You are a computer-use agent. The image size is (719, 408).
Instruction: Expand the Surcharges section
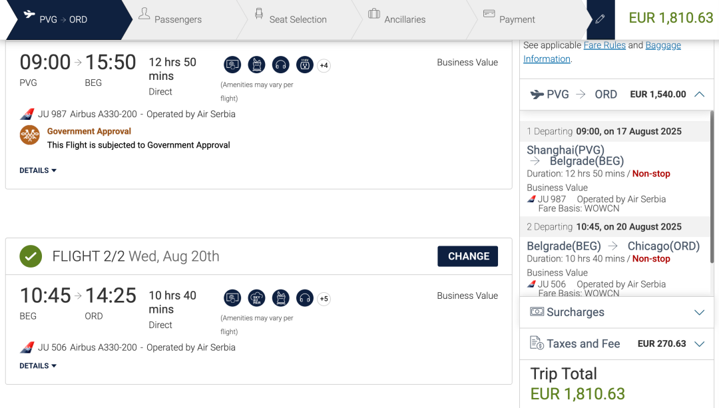tap(616, 312)
